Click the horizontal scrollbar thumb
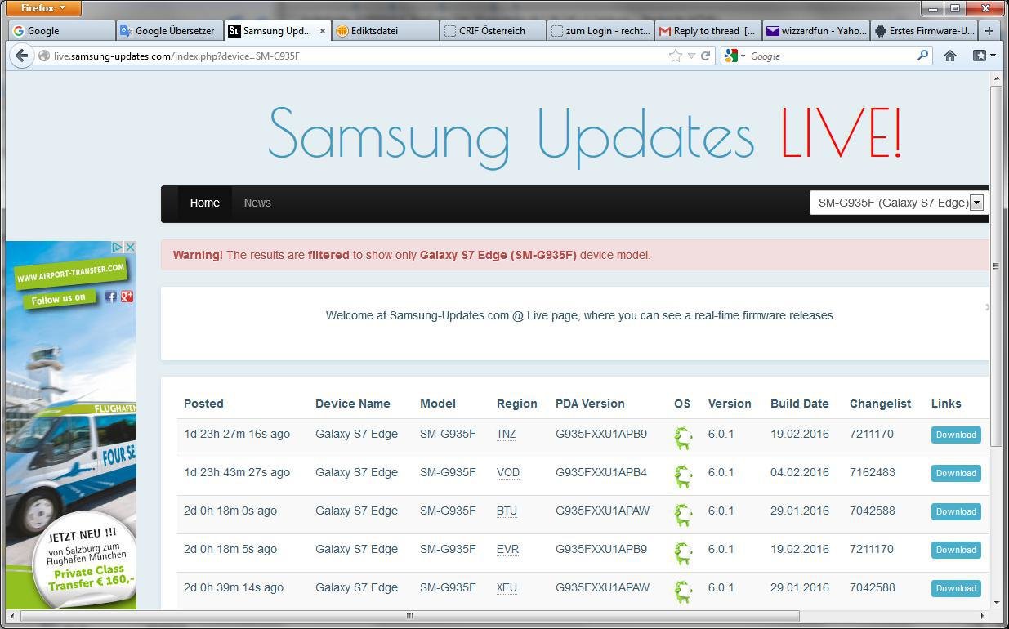Image resolution: width=1009 pixels, height=629 pixels. pos(409,616)
